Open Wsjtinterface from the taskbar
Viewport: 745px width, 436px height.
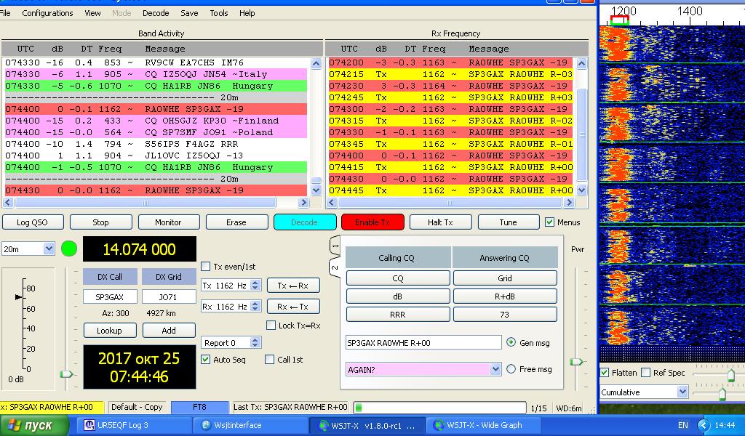[x=238, y=425]
